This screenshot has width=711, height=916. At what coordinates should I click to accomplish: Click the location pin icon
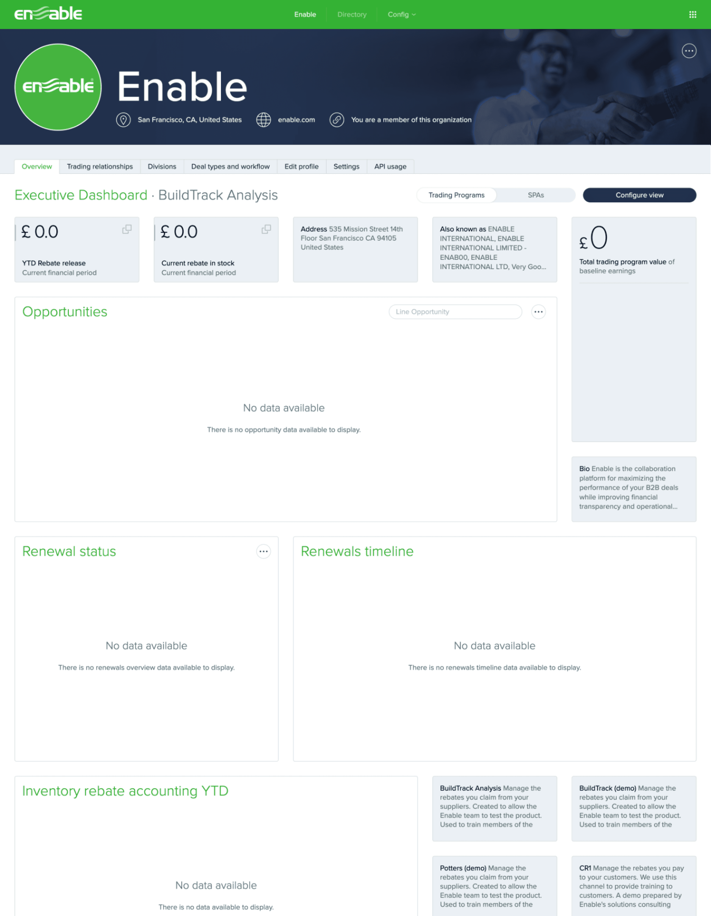123,120
